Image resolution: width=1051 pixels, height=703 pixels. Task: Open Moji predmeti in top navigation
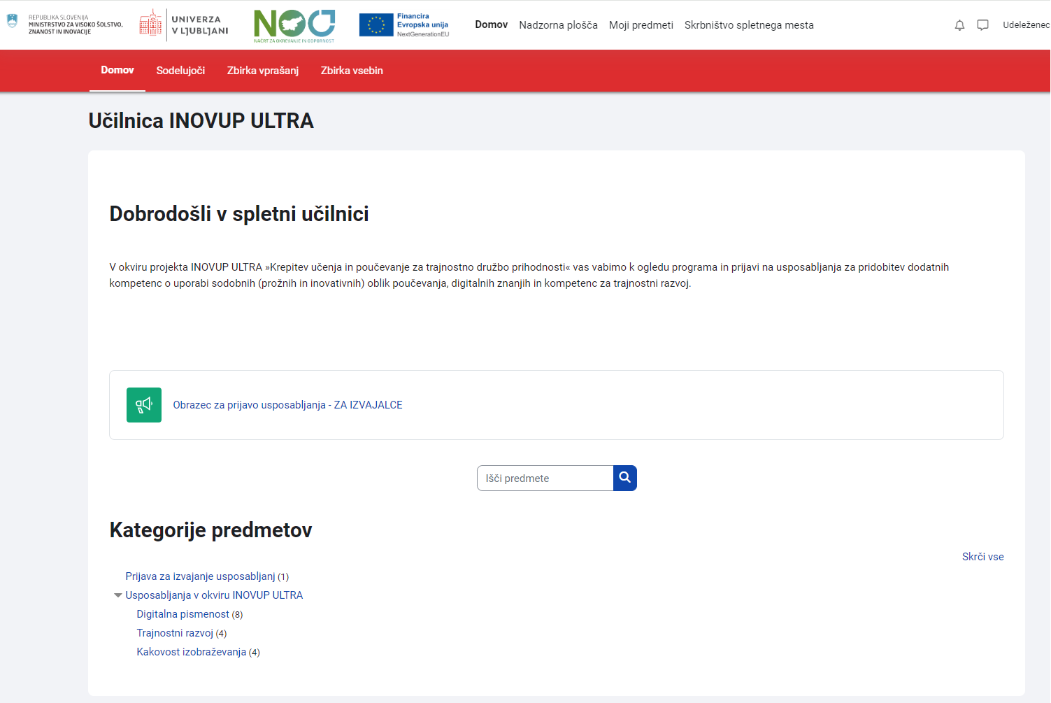click(641, 25)
